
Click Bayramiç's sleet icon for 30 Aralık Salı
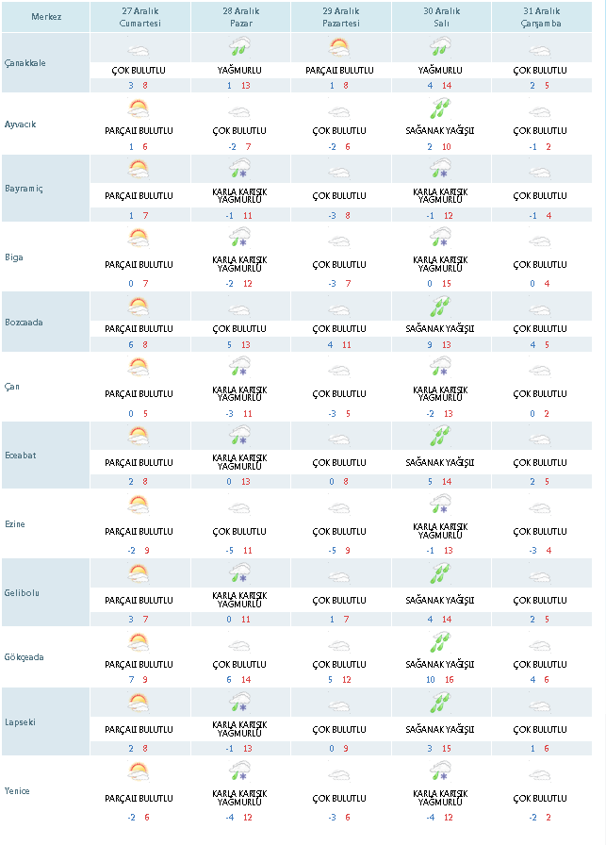[x=439, y=172]
